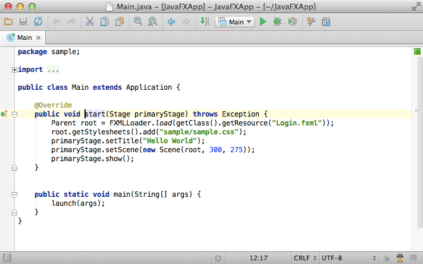This screenshot has width=423, height=264.
Task: Open Settings with the wrench icon
Action: pos(311,21)
